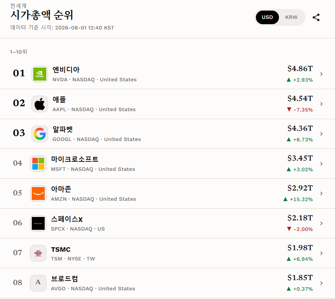Click the Broadcom placeholder 'A' icon
The height and width of the screenshot is (299, 335).
click(x=38, y=283)
